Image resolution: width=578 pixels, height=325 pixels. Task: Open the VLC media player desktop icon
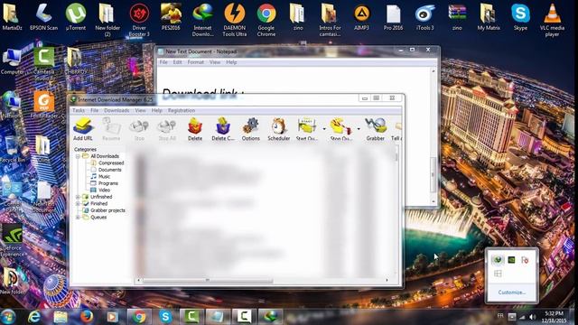tap(552, 20)
